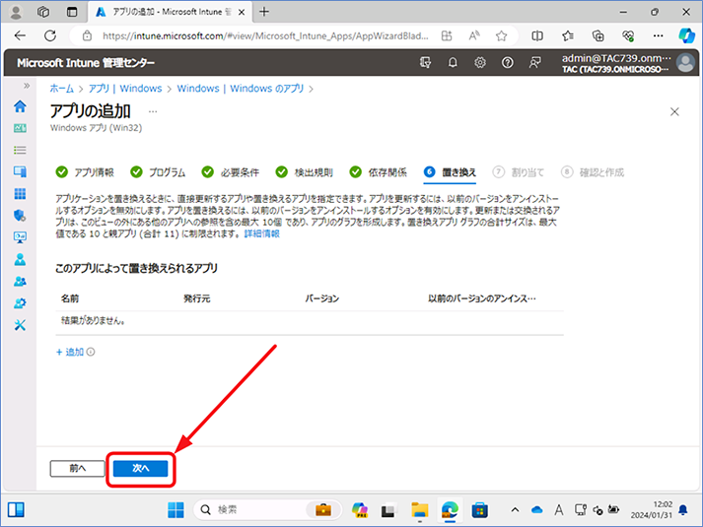Click the browser back arrow
Image resolution: width=703 pixels, height=527 pixels.
(x=20, y=35)
